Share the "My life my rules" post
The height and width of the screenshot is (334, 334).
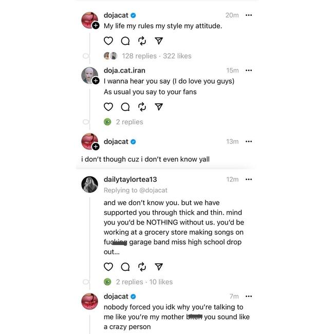(159, 41)
